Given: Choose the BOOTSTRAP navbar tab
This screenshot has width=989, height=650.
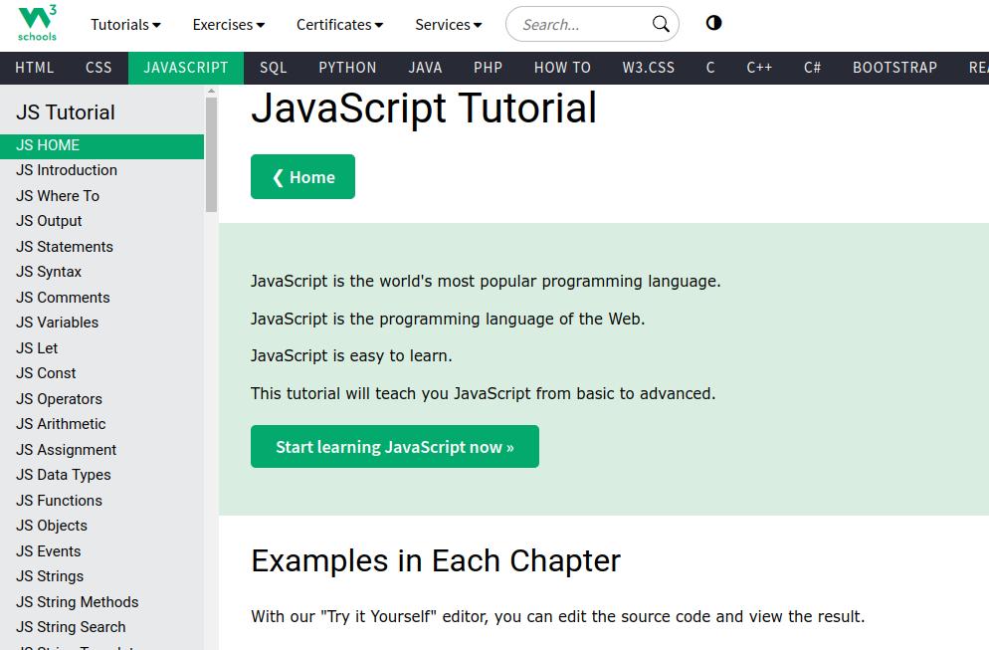Looking at the screenshot, I should tap(895, 68).
